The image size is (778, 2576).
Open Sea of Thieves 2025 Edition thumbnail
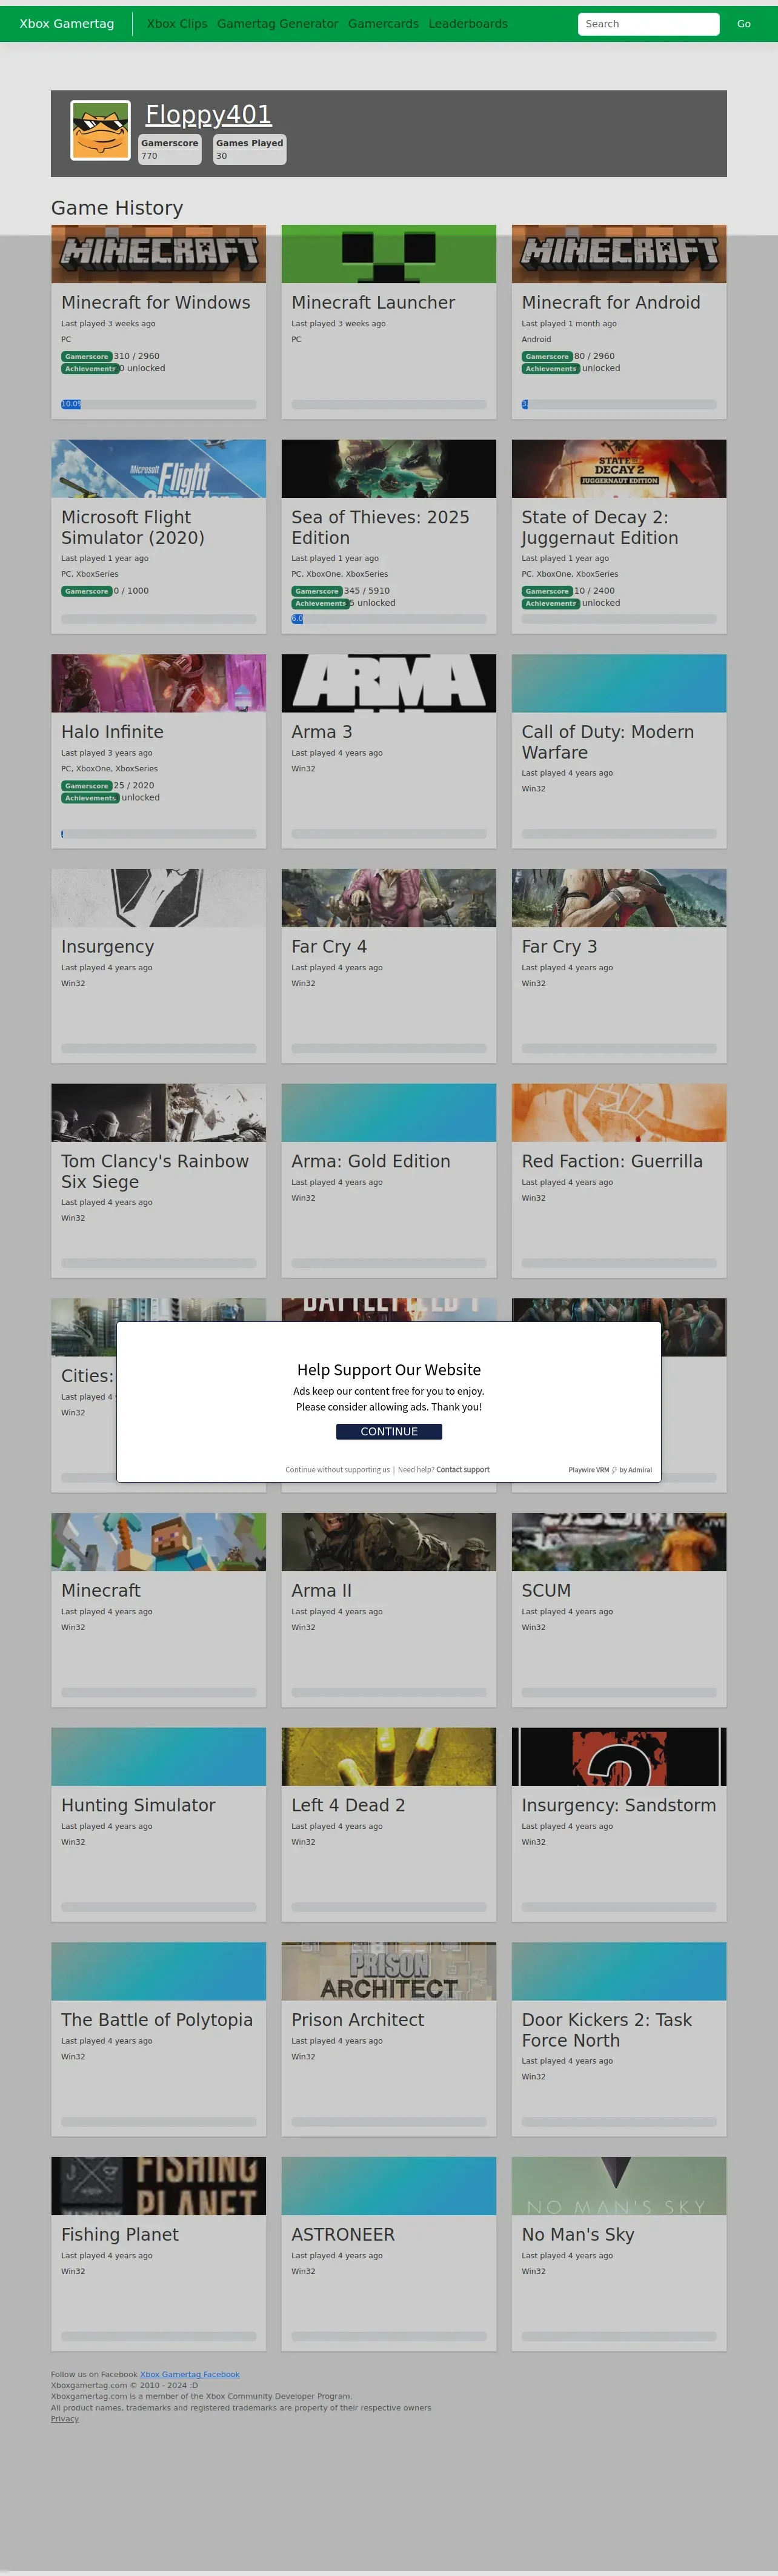[388, 469]
